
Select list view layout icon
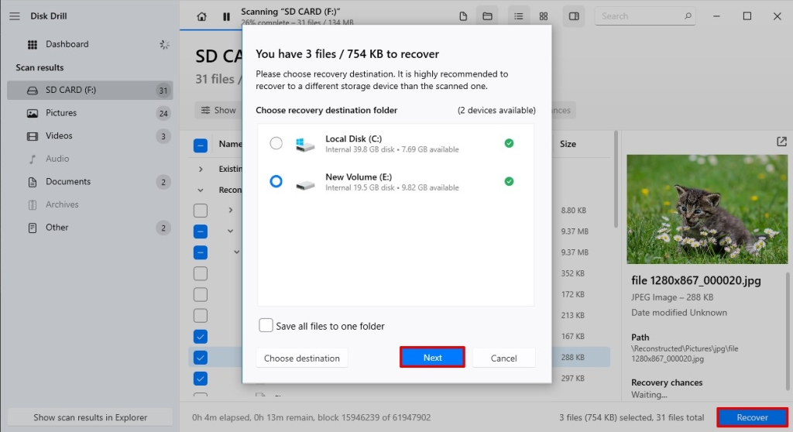click(x=518, y=16)
